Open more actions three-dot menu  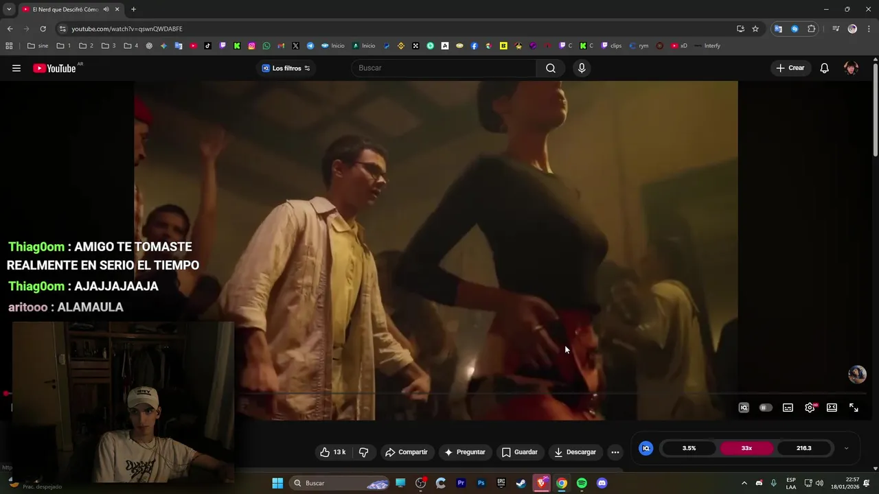pyautogui.click(x=615, y=452)
